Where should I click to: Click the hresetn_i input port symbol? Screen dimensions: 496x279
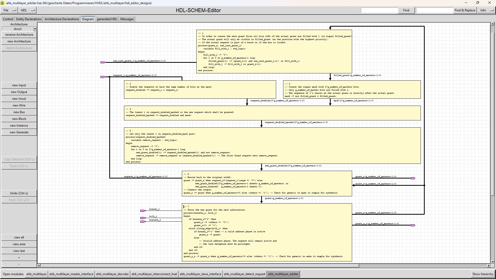(143, 222)
